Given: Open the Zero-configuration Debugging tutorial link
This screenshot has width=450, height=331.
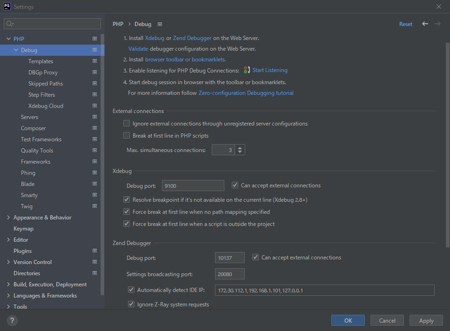Looking at the screenshot, I should tap(246, 93).
